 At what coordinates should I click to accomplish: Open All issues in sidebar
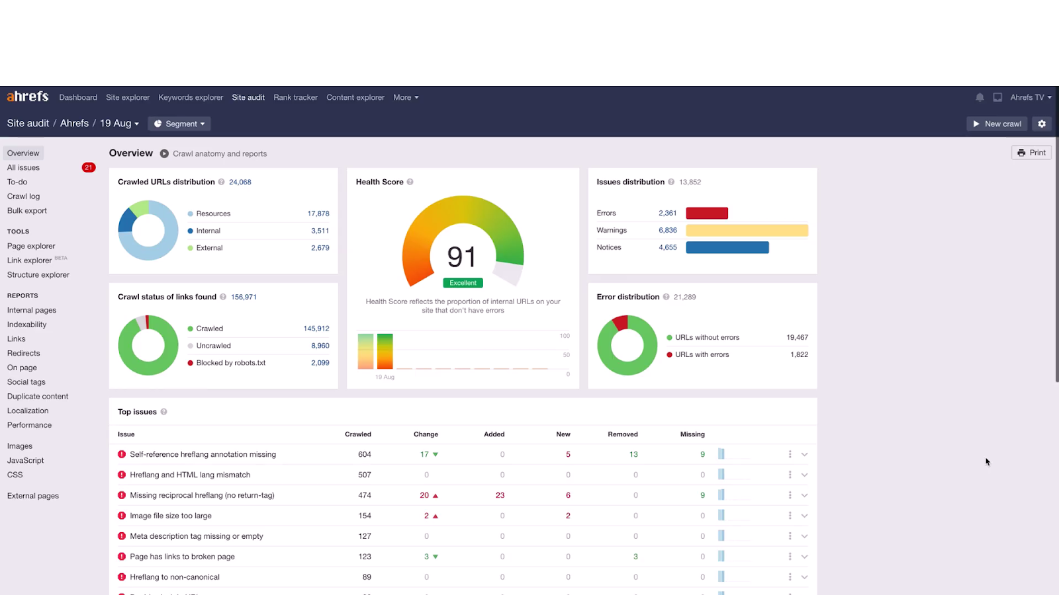pos(24,167)
